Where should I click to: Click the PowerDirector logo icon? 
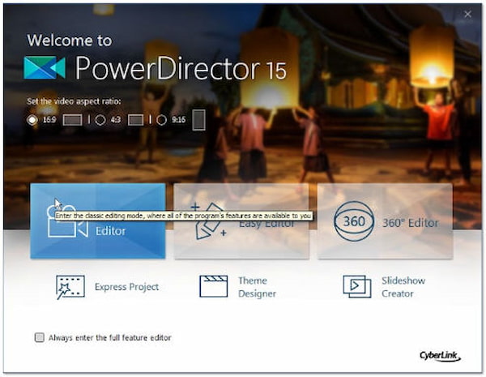point(45,67)
